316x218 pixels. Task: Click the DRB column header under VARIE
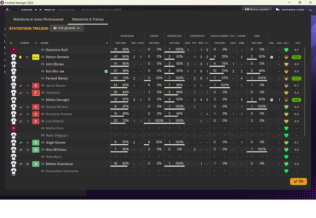[x=241, y=43]
